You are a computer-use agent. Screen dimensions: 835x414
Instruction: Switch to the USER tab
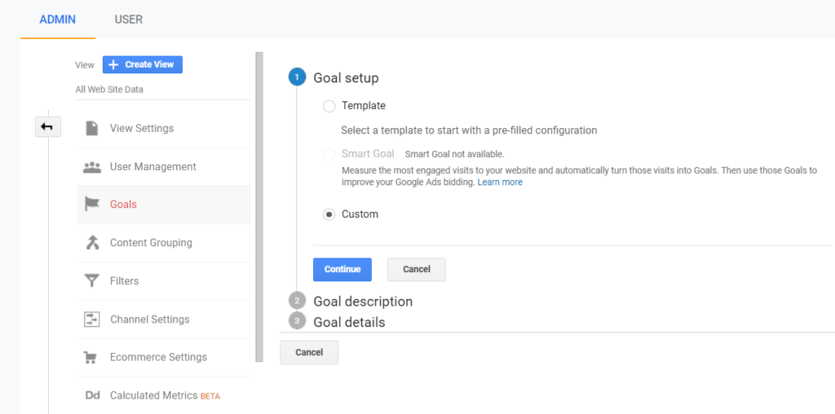(128, 20)
